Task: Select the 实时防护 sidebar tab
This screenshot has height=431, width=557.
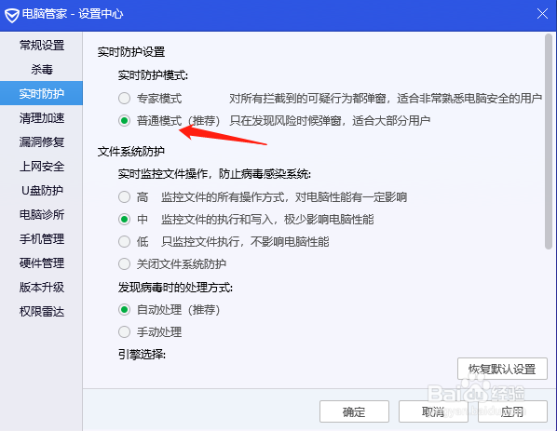Action: click(x=42, y=93)
